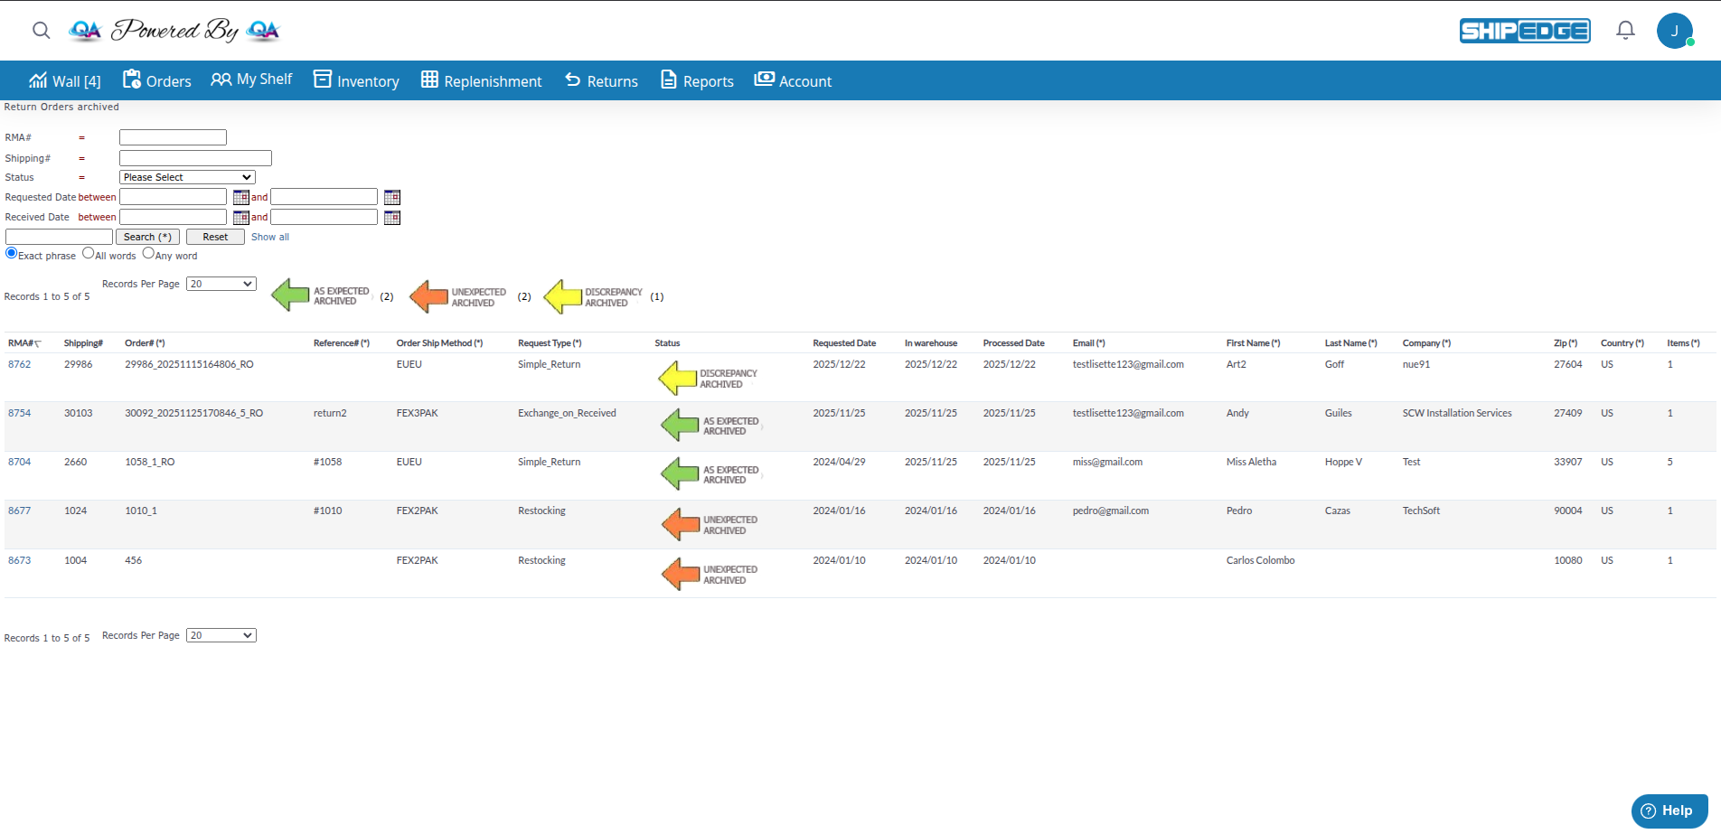Expand the Status Please Select dropdown
The width and height of the screenshot is (1721, 834).
(187, 178)
